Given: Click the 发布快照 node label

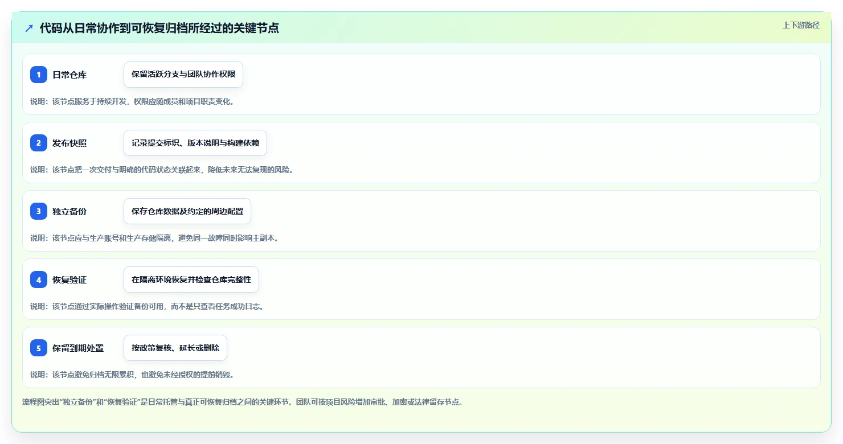Looking at the screenshot, I should (x=69, y=143).
